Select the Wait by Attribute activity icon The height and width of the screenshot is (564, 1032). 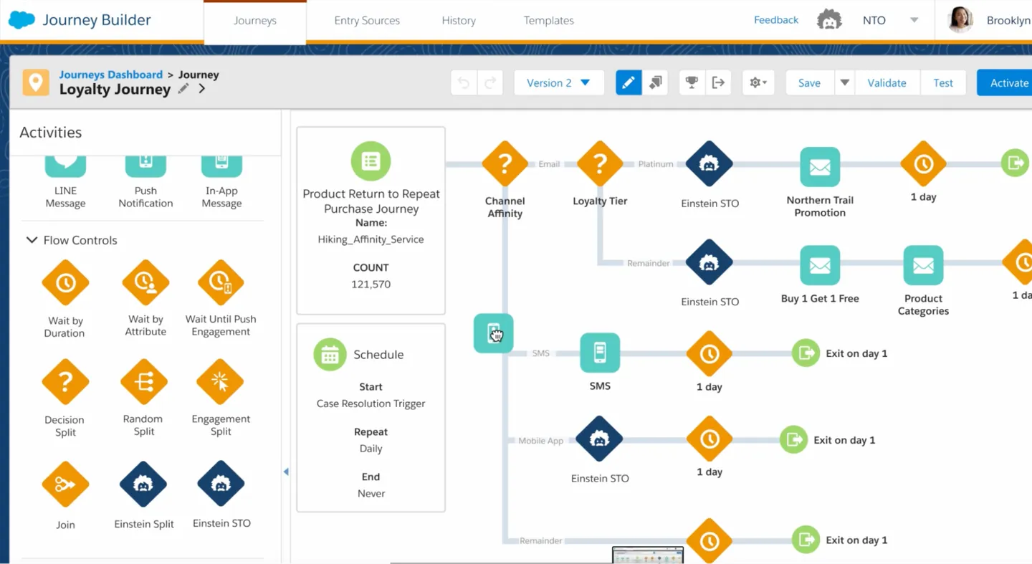click(145, 283)
